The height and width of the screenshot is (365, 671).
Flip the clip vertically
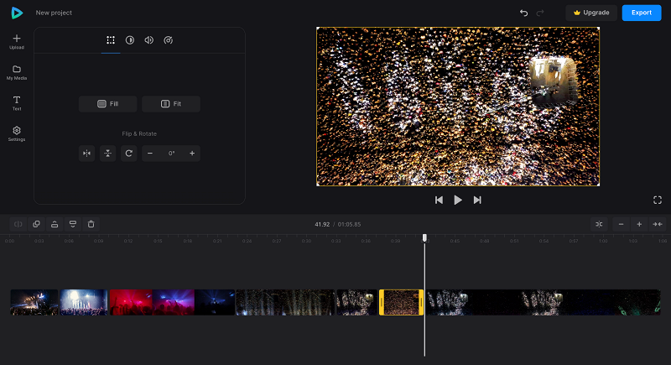(108, 154)
